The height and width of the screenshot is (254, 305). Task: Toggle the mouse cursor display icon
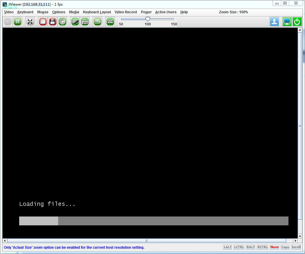[x=75, y=22]
